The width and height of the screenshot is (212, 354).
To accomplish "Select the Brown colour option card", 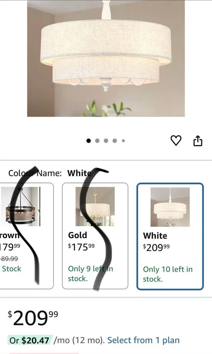I will point(27,236).
